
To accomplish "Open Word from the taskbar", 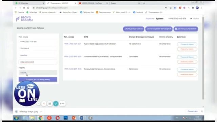I will coord(82,118).
